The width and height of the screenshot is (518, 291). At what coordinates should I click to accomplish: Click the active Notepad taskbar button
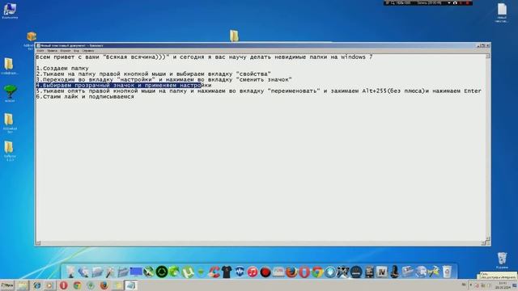(131, 285)
